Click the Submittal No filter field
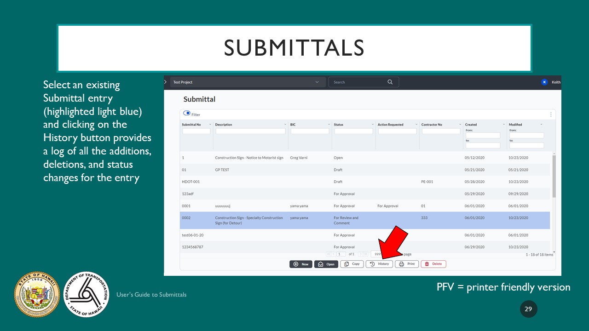 (x=196, y=131)
